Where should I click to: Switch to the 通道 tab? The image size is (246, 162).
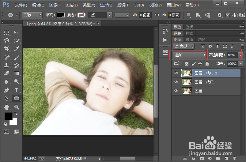[x=189, y=40]
